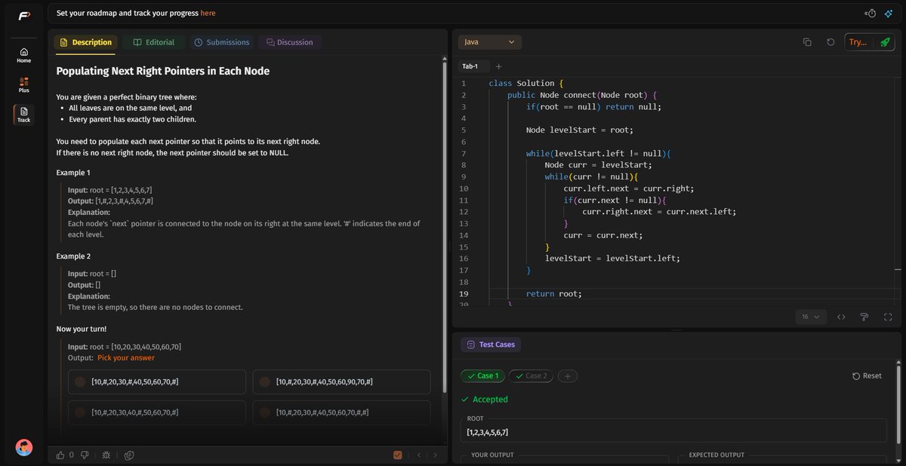Run code with the green rocket icon

click(885, 42)
